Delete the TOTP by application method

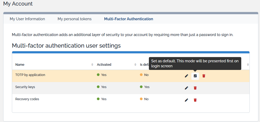point(204,76)
